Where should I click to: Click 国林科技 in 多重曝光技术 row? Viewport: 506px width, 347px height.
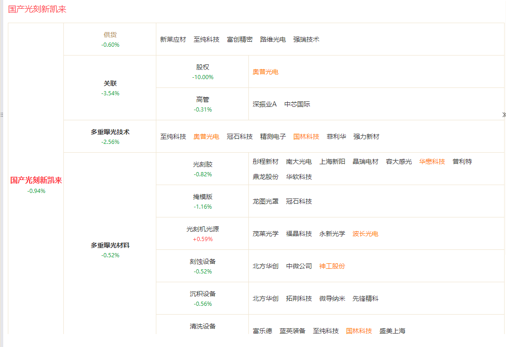(x=306, y=136)
